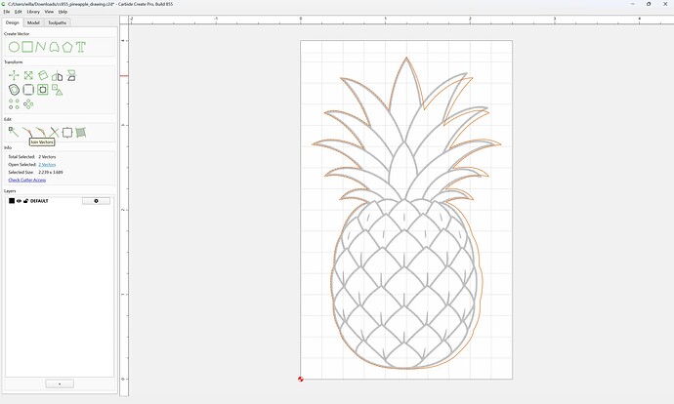The image size is (674, 404).
Task: Activate the Scale transform tool
Action: (x=28, y=75)
